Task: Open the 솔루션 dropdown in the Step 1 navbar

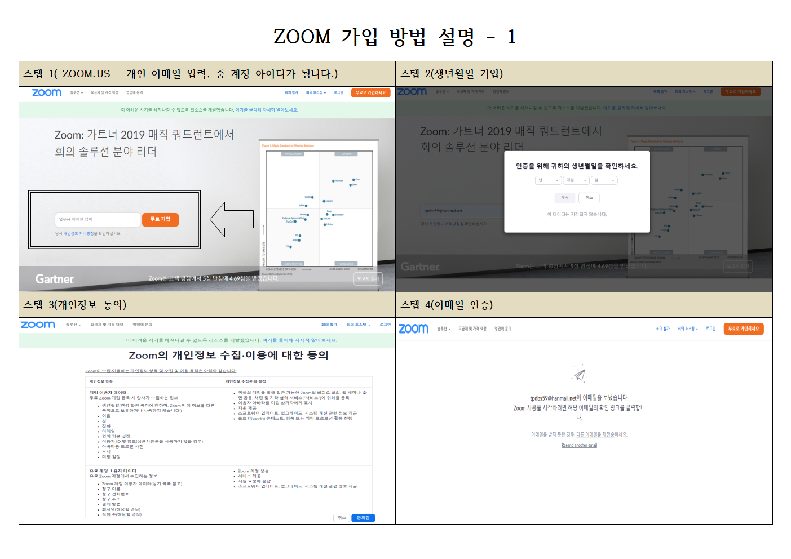Action: (x=77, y=92)
